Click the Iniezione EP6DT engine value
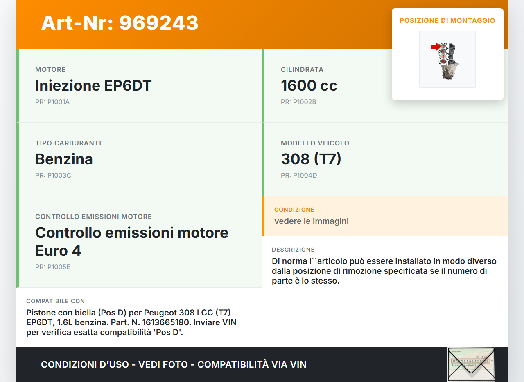Viewport: 524px width, 382px height. pos(93,85)
